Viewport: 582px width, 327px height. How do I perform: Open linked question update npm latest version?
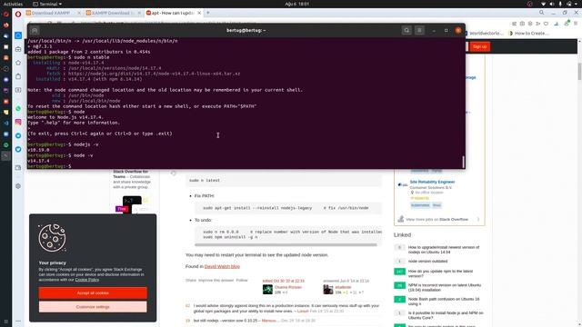[440, 273]
